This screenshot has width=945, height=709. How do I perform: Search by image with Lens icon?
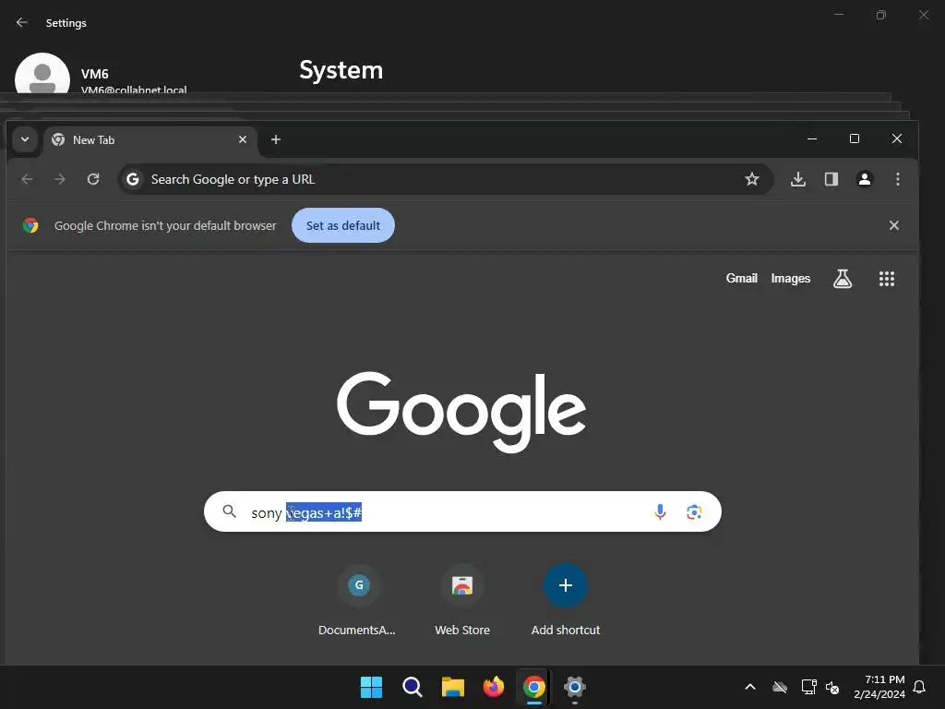click(x=694, y=511)
